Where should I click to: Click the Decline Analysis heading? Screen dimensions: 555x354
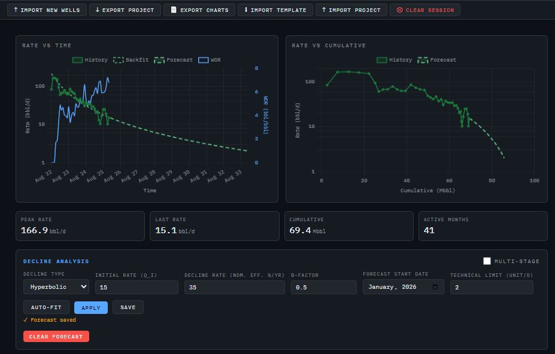pyautogui.click(x=56, y=261)
